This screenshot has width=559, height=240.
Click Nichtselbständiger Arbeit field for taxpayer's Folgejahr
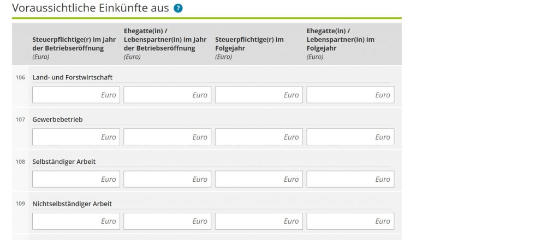(x=259, y=221)
